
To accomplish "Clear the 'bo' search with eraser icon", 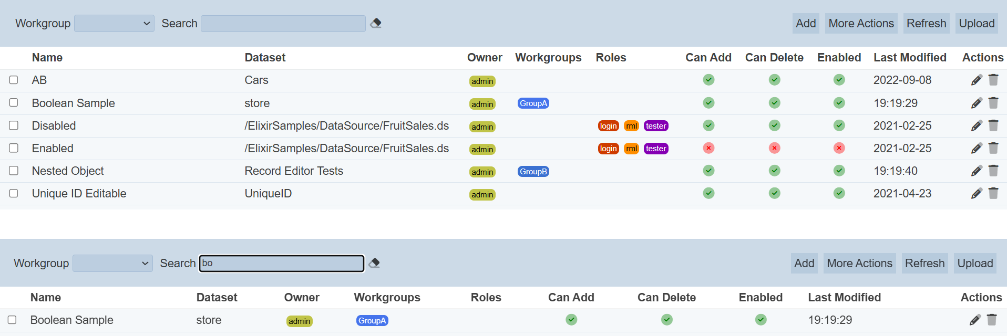I will 374,263.
